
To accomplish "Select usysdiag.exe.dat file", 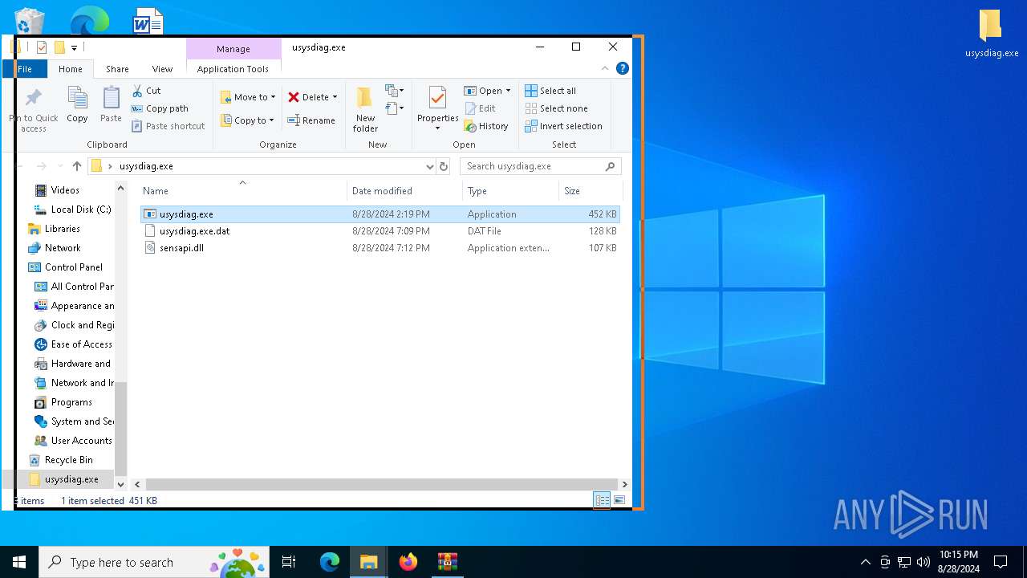I will tap(380, 231).
